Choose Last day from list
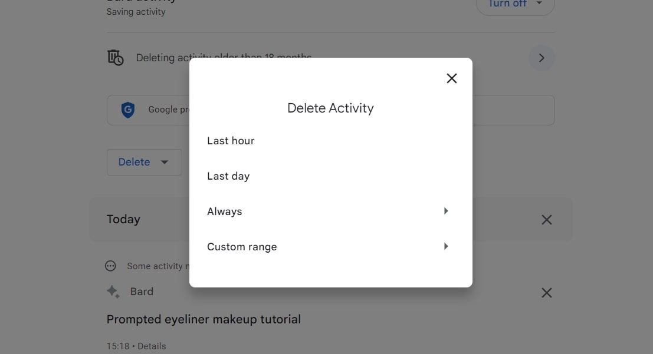The height and width of the screenshot is (354, 653). (331, 176)
